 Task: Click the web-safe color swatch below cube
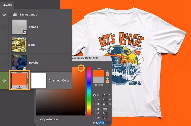107,81
